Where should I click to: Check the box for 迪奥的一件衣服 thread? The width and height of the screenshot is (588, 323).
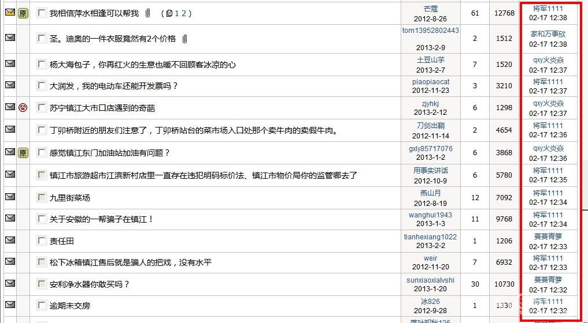coord(41,38)
